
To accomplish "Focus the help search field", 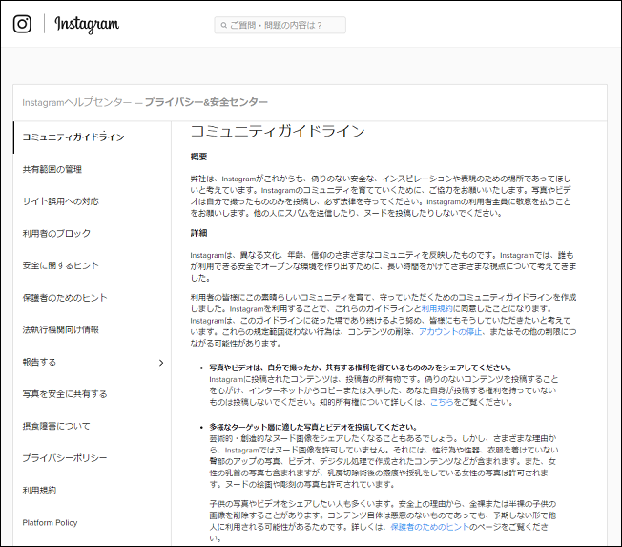I will click(x=280, y=25).
